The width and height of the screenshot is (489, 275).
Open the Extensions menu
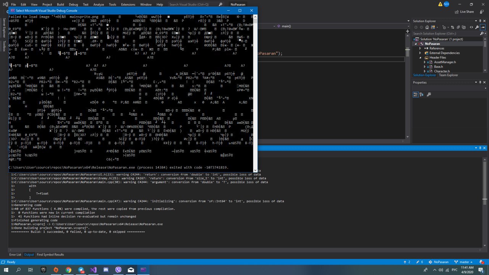pyautogui.click(x=128, y=5)
